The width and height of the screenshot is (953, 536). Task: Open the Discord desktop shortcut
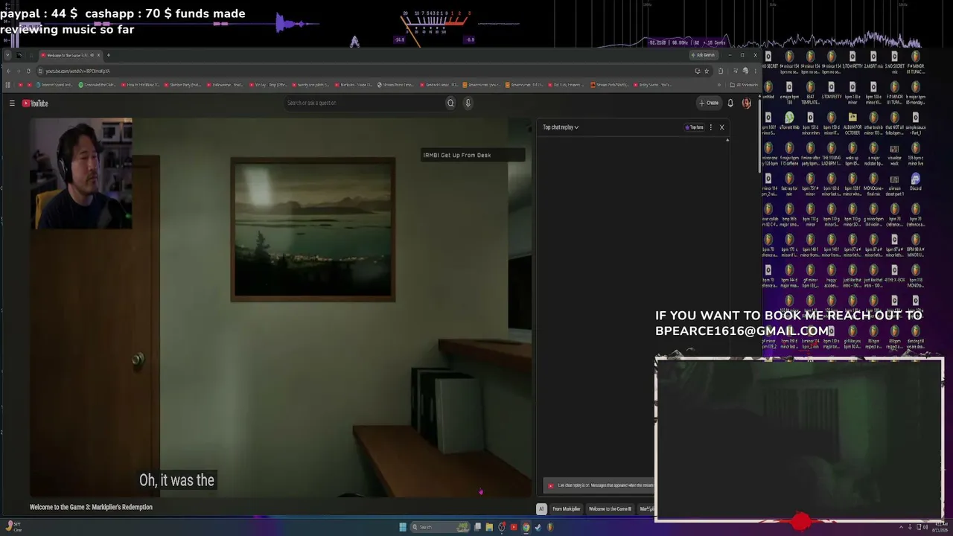pos(916,182)
